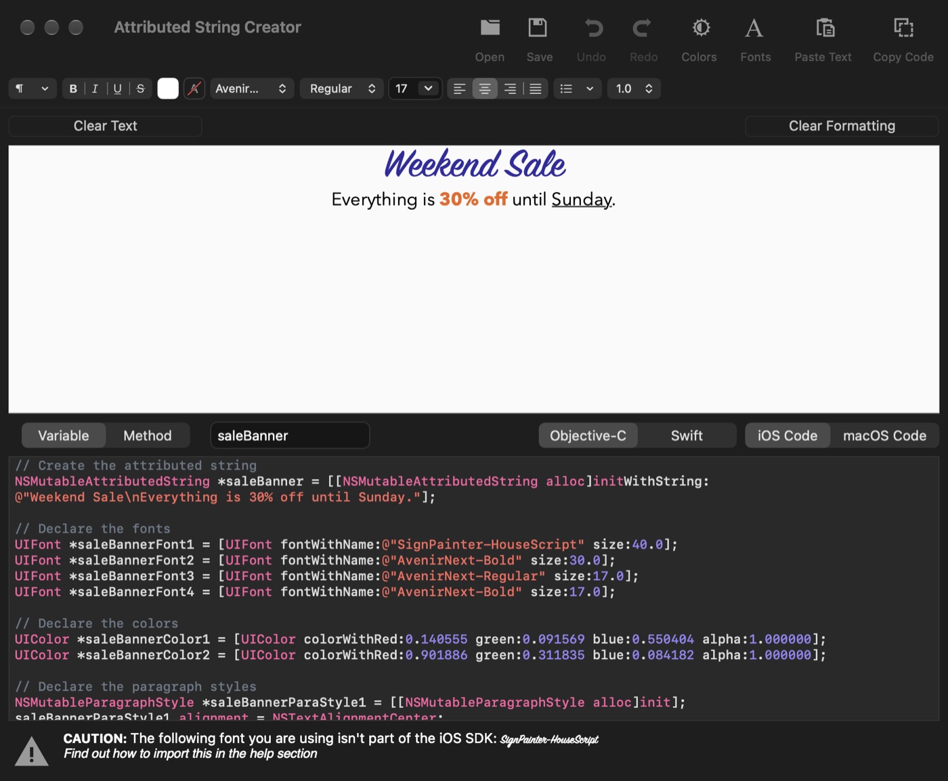
Task: Click the Weekend Sale heading text
Action: 475,164
